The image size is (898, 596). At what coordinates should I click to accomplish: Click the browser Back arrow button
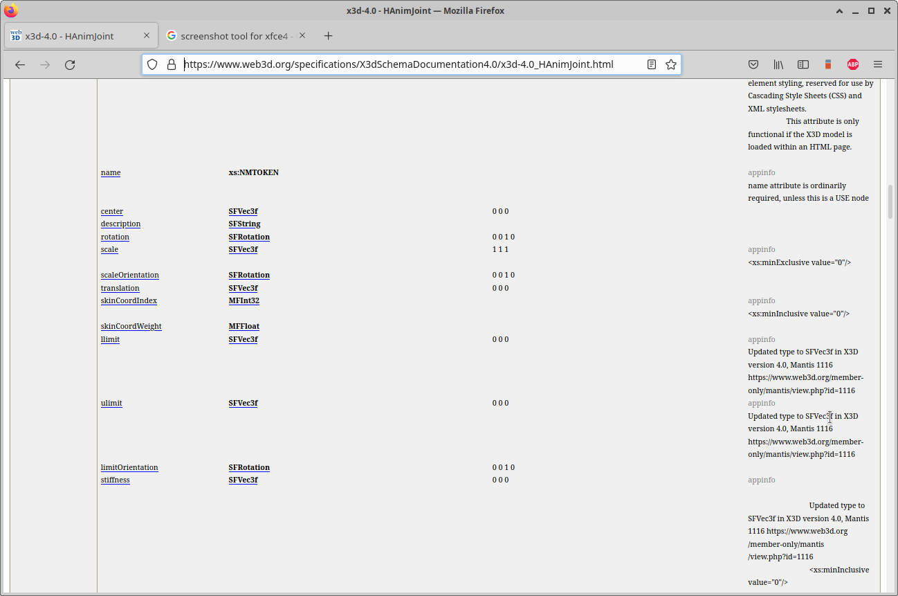coord(20,64)
